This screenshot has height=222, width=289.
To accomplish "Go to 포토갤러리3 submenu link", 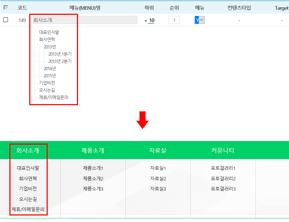I will pyautogui.click(x=223, y=189).
